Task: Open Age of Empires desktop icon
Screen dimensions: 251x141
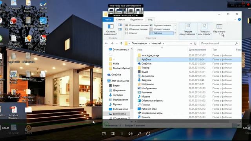Action: [28, 6]
